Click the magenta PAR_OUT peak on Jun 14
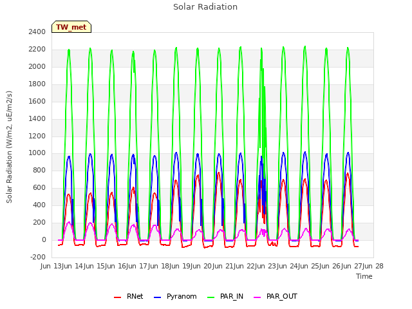The image size is (412, 309). click(x=90, y=223)
